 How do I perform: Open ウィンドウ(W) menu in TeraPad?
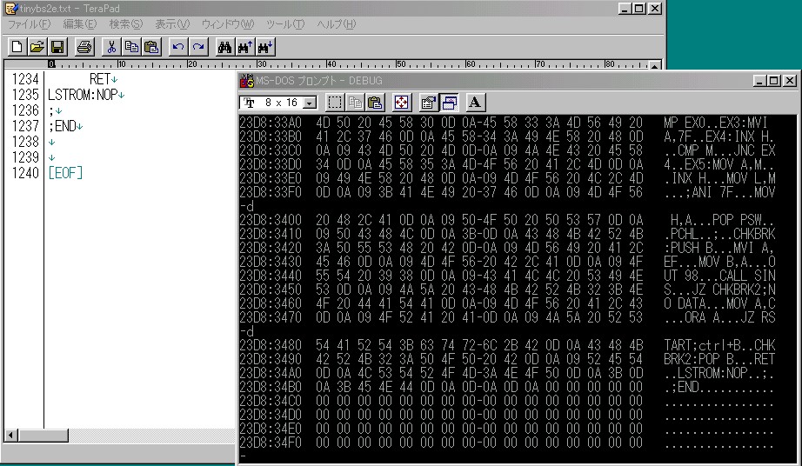(x=228, y=24)
